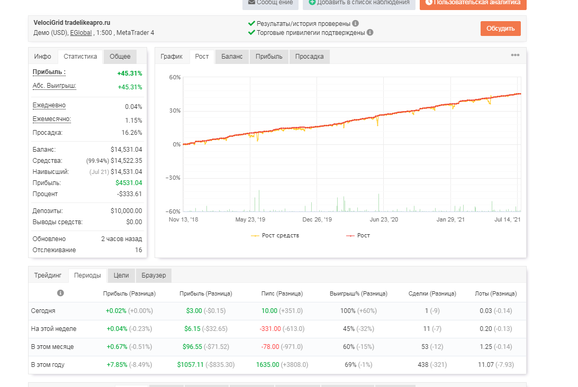
Task: Select the Периоды tab
Action: 87,275
